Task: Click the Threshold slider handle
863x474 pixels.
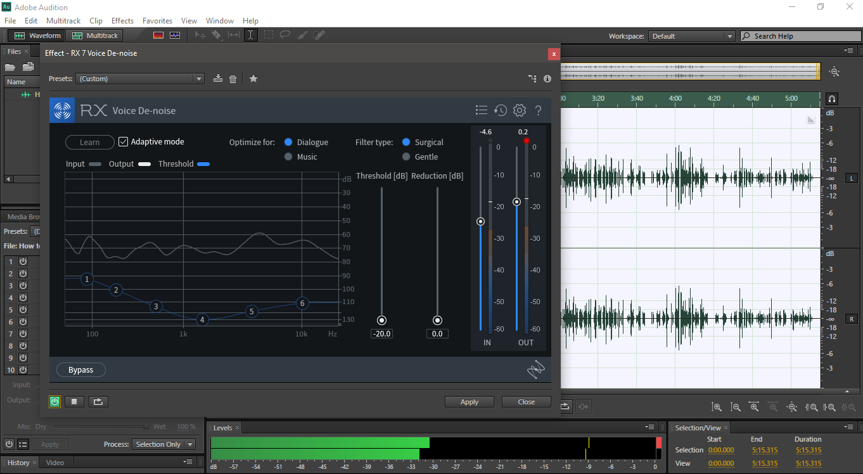Action: (381, 321)
